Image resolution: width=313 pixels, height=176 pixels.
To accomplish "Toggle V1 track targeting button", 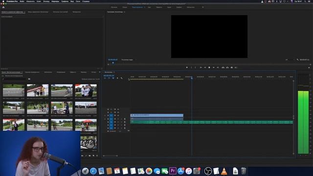I will 112,115.
